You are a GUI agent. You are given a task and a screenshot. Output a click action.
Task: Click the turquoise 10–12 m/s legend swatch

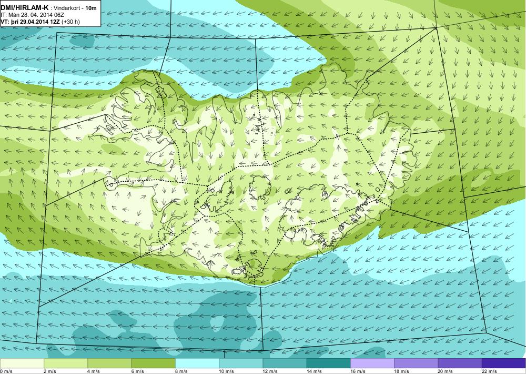click(x=241, y=363)
